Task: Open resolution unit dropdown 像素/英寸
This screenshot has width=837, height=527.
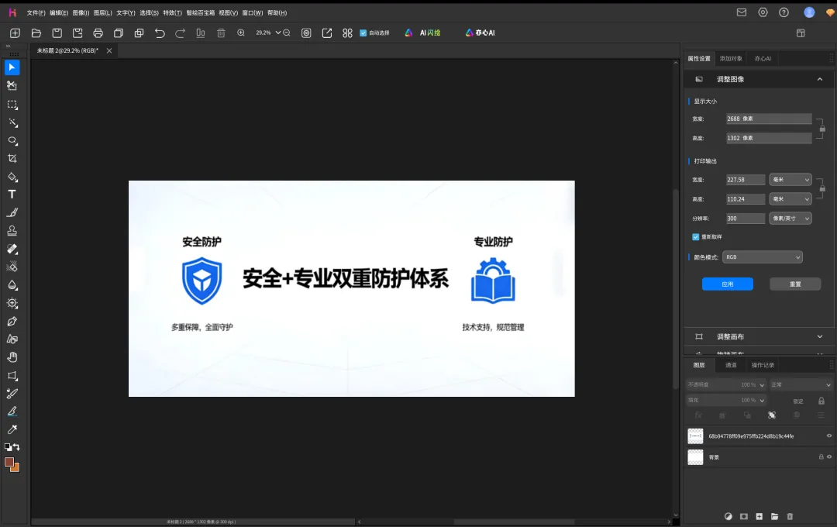Action: click(790, 219)
